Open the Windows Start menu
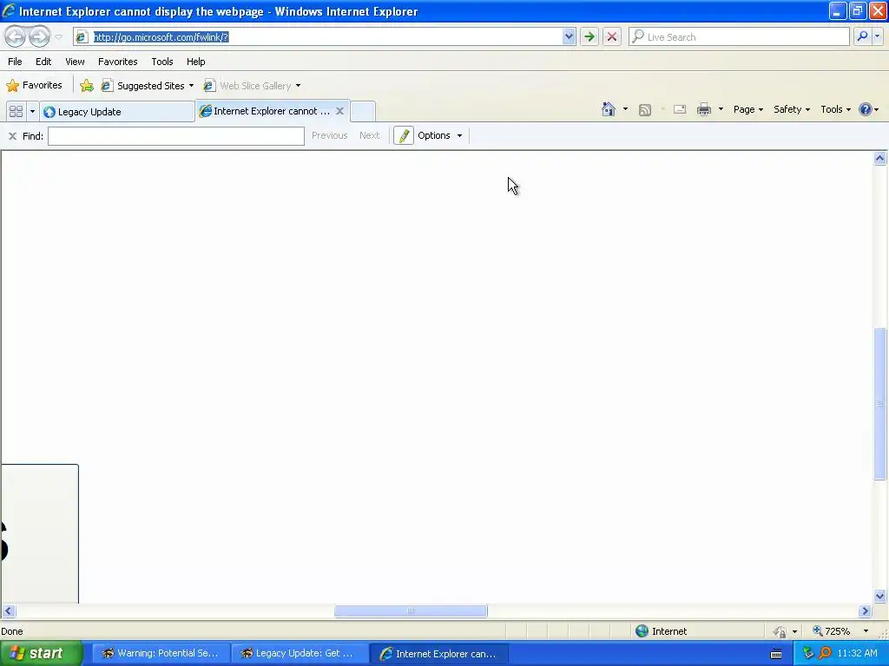This screenshot has width=889, height=666. click(x=41, y=654)
